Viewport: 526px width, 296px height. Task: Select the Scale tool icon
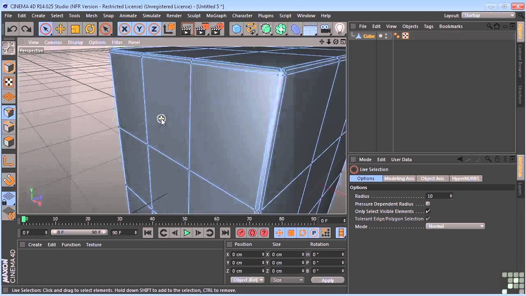(75, 29)
